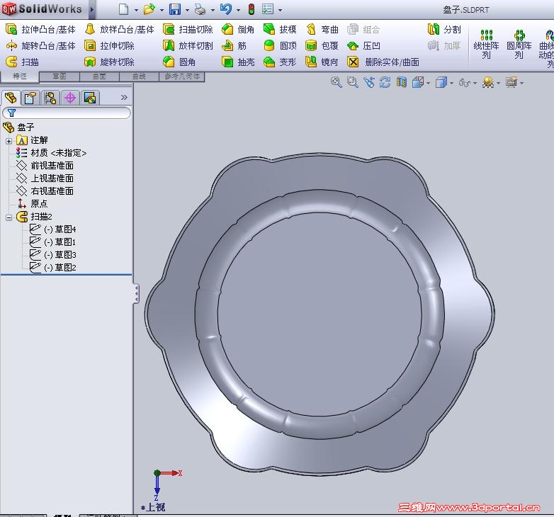Click the Zoom to Fit magnifier icon
The width and height of the screenshot is (554, 517).
(336, 82)
